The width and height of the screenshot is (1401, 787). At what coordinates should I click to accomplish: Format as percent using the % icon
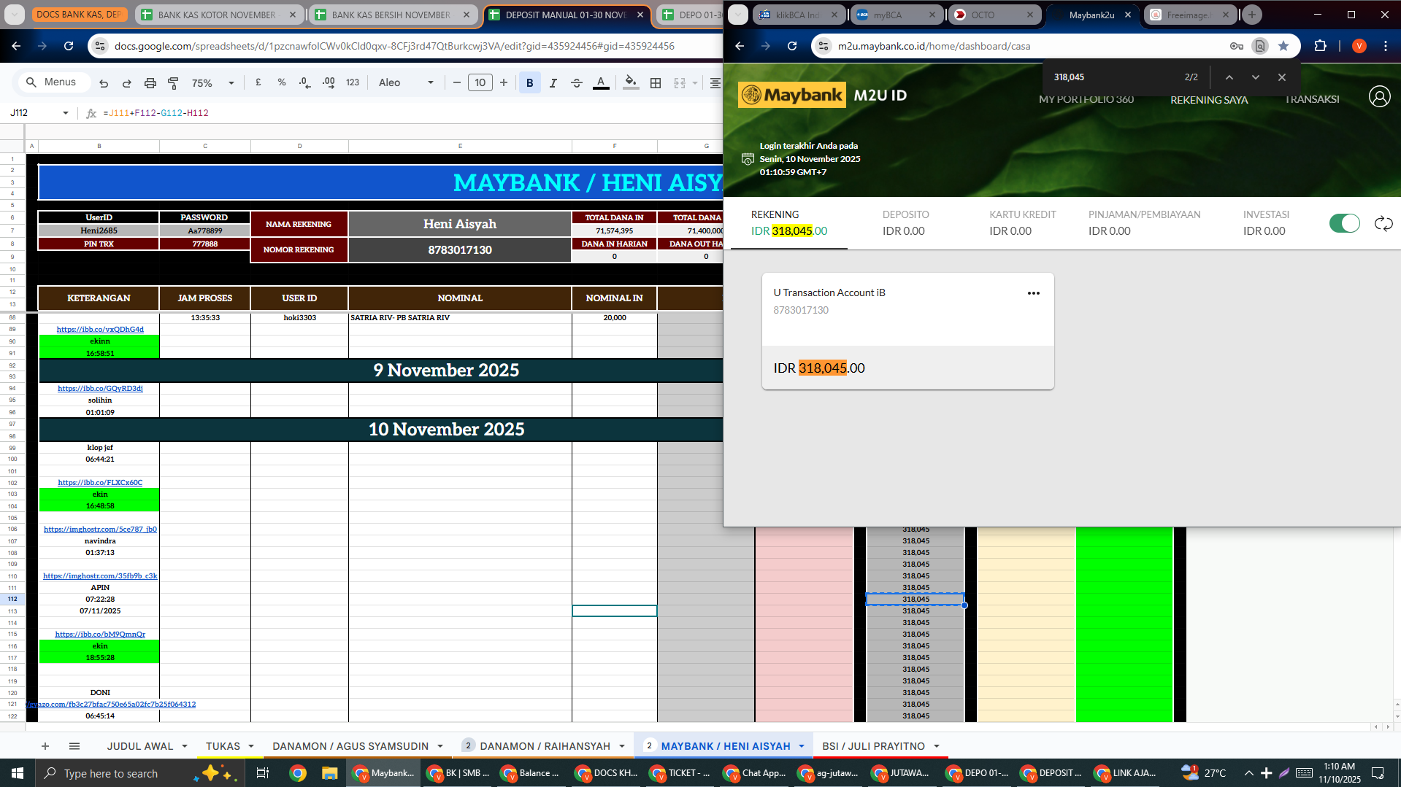coord(282,83)
